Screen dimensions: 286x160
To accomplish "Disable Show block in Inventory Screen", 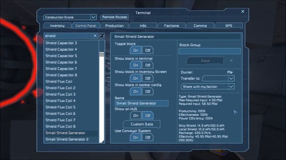I will [147, 78].
